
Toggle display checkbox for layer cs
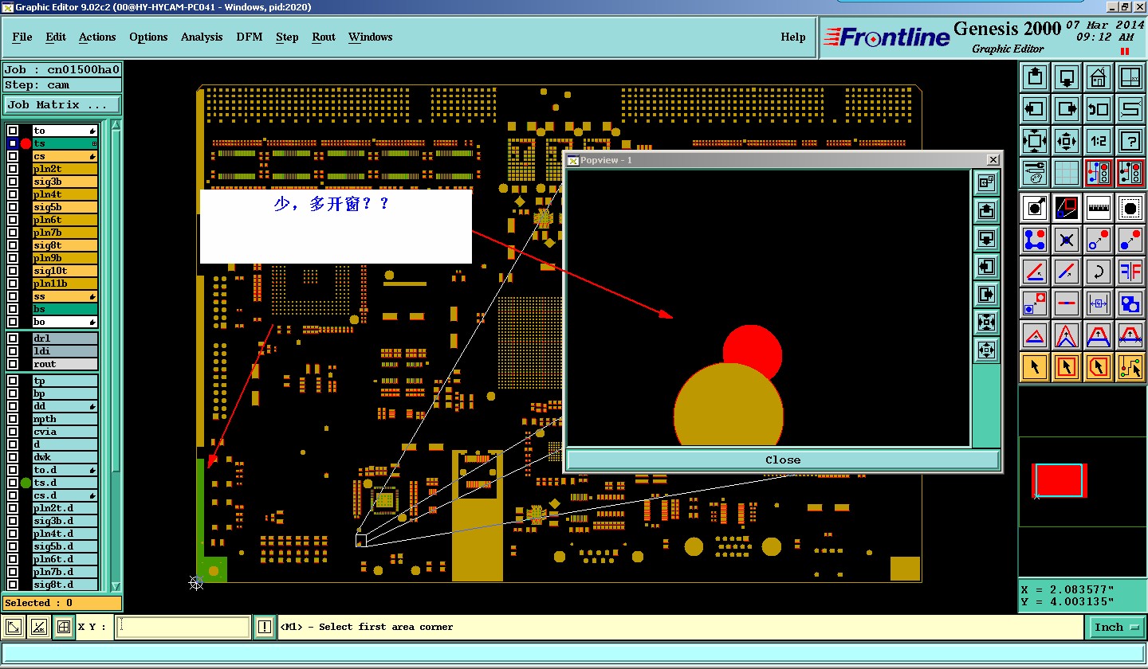click(x=13, y=156)
